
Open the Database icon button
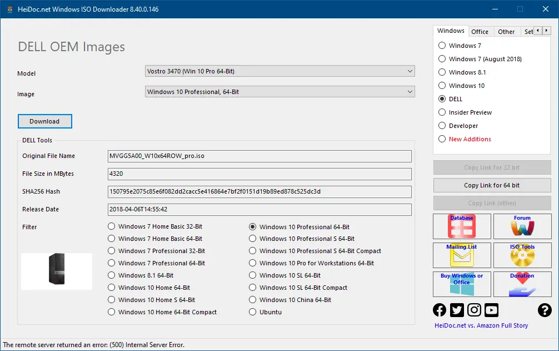[x=462, y=226]
